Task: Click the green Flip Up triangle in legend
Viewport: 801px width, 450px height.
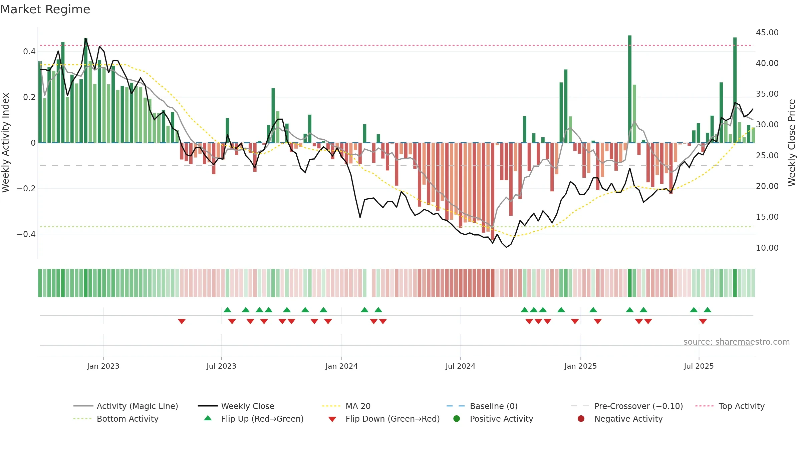Action: (208, 418)
